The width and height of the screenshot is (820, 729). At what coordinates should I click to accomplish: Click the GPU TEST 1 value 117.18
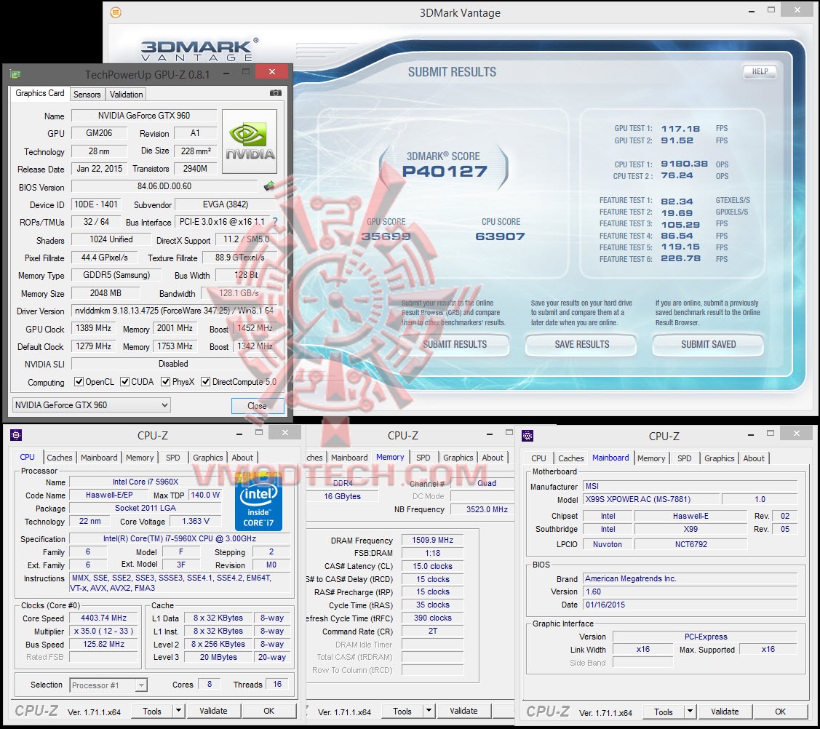tap(680, 129)
